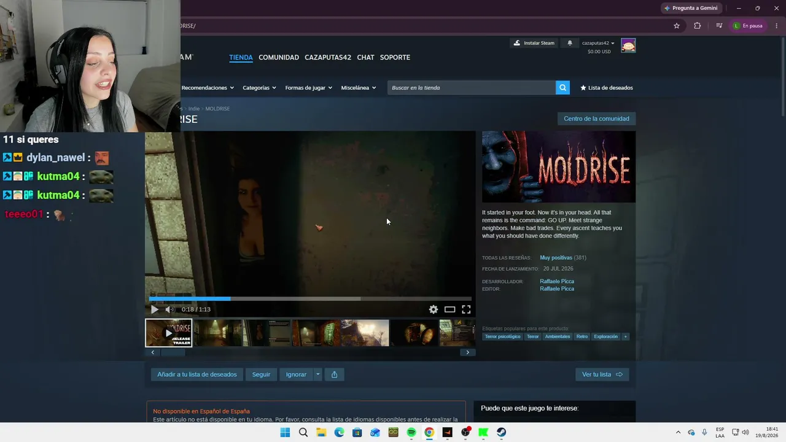Screen dimensions: 786x442
Task: Play the MOLDRISE trailer video
Action: coord(155,309)
